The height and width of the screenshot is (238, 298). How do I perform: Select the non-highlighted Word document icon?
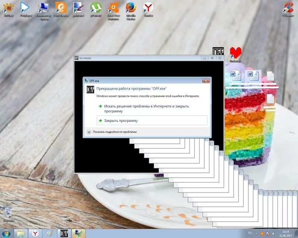(x=236, y=76)
